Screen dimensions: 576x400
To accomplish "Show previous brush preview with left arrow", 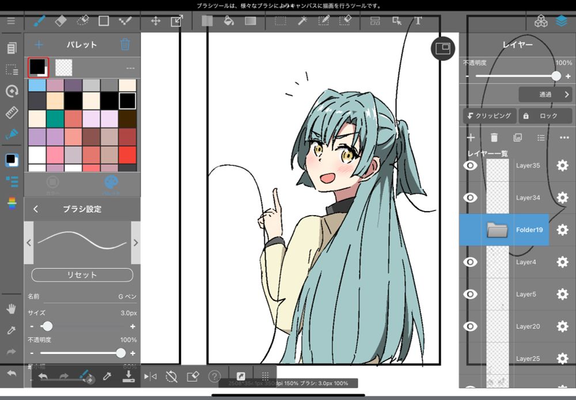I will [29, 242].
